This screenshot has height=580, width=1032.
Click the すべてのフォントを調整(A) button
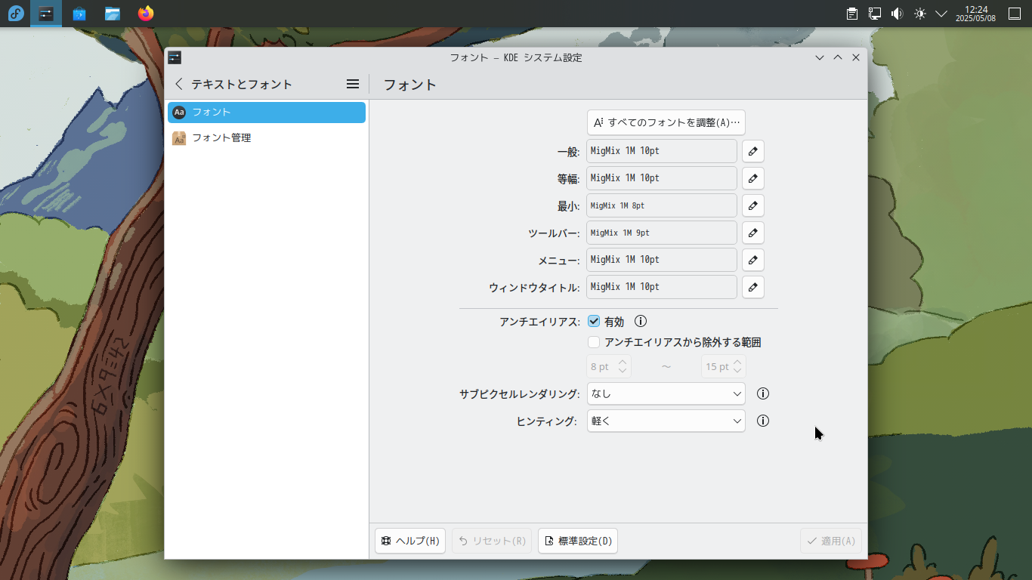(666, 122)
